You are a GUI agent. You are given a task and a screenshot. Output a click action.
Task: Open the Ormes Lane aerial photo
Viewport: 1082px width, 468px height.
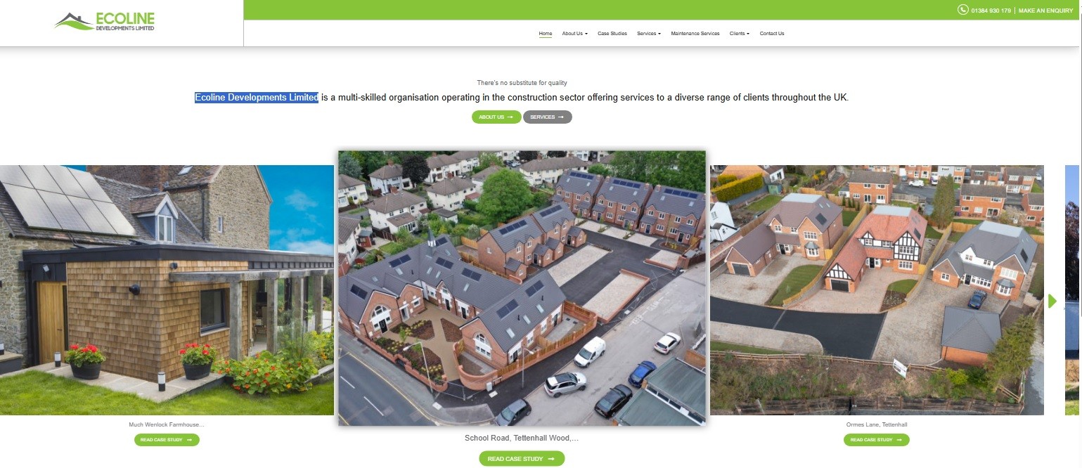[876, 290]
